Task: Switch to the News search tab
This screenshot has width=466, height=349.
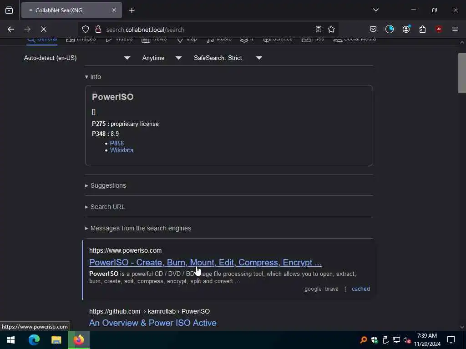Action: (154, 40)
